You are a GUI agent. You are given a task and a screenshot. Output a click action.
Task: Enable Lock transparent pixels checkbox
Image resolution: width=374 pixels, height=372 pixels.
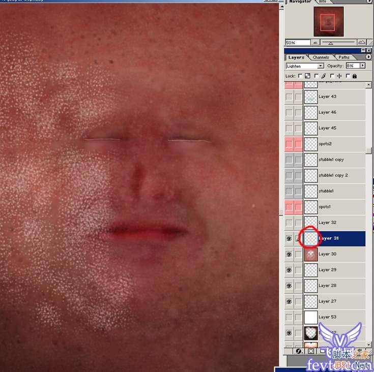click(300, 76)
